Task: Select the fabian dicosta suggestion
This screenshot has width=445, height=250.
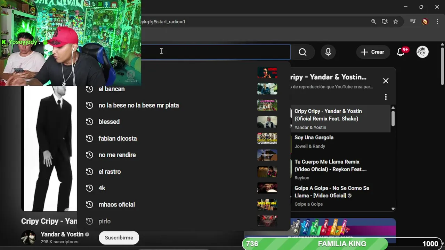Action: tap(184, 139)
